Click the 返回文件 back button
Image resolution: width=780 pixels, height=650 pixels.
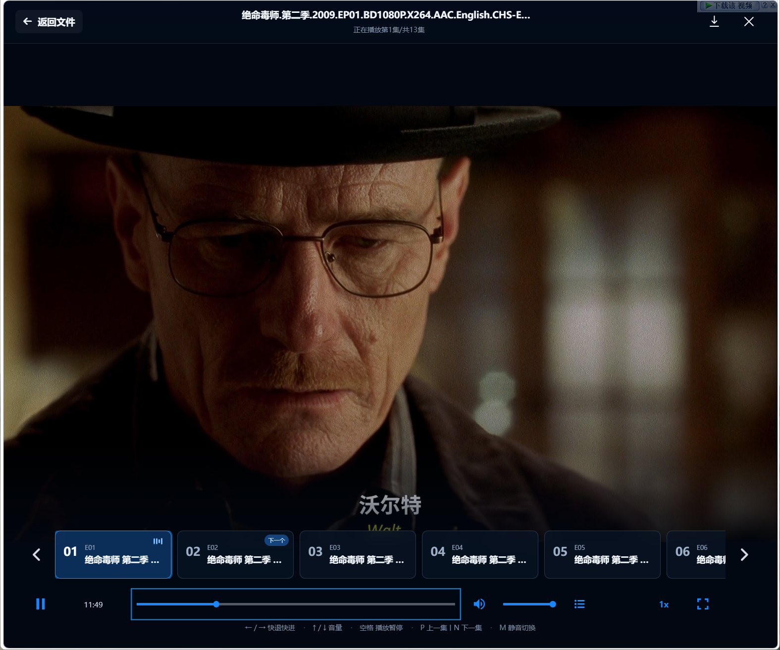tap(49, 22)
